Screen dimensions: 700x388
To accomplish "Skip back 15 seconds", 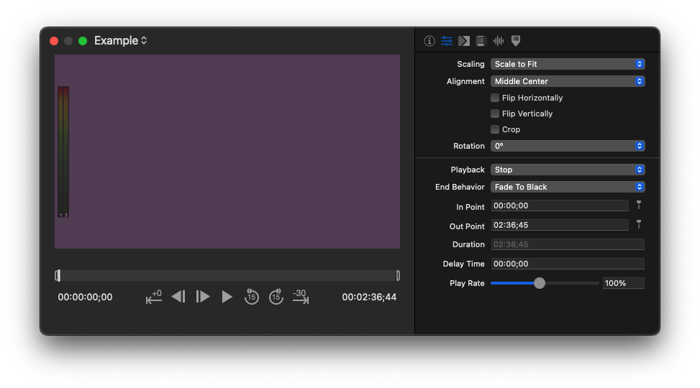I will point(251,297).
